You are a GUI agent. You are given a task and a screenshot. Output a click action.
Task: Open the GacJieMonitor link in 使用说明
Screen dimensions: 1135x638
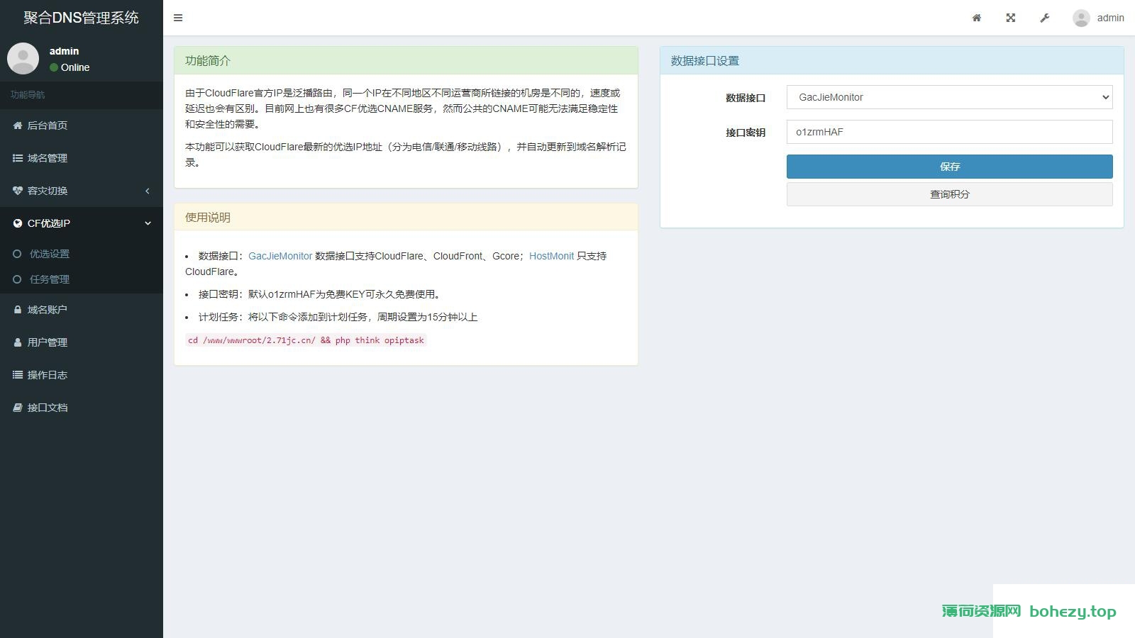tap(280, 256)
